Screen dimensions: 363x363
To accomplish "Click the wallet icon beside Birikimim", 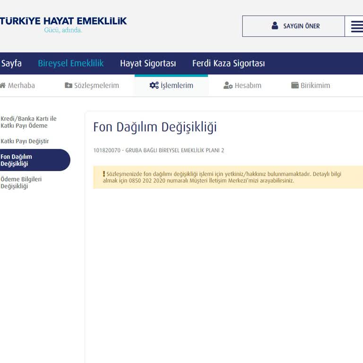I will click(x=295, y=86).
